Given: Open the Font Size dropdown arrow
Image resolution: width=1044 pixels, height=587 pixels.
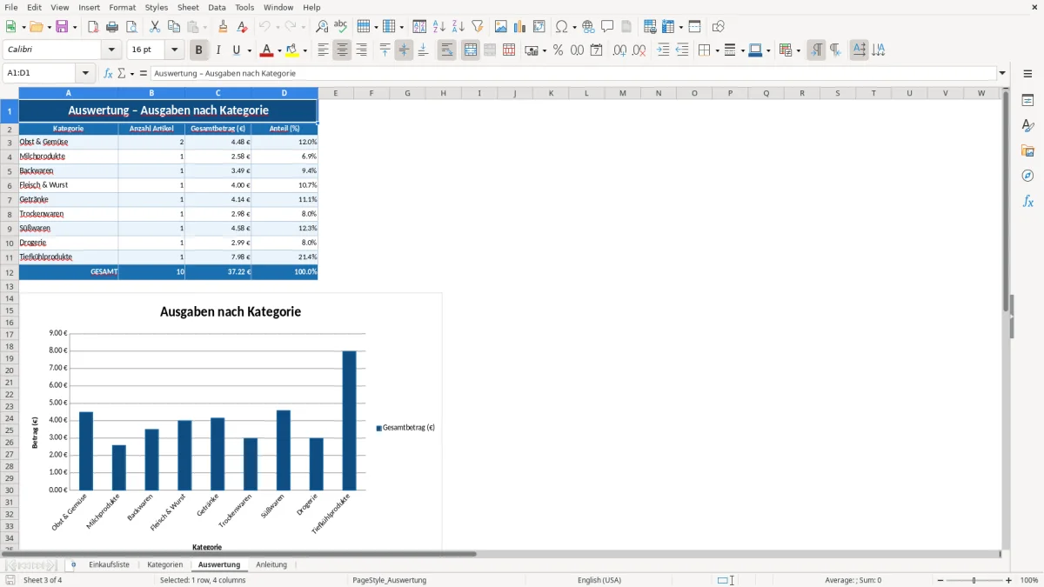Looking at the screenshot, I should tap(174, 50).
